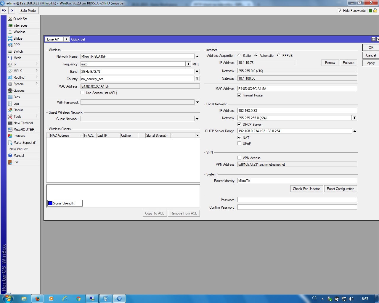Click the Make Supout.rif icon
The height and width of the screenshot is (303, 379).
click(x=10, y=143)
